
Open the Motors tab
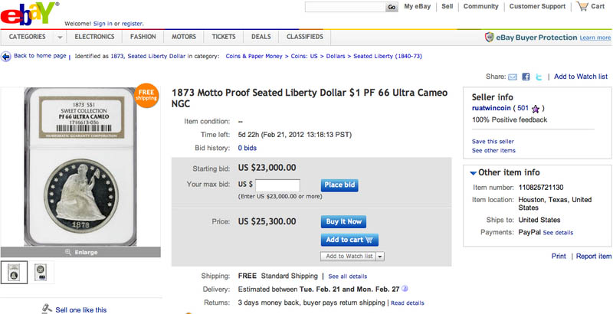tap(184, 37)
